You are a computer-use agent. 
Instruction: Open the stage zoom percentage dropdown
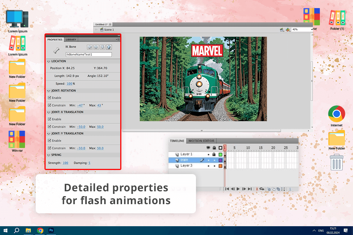click(x=312, y=29)
